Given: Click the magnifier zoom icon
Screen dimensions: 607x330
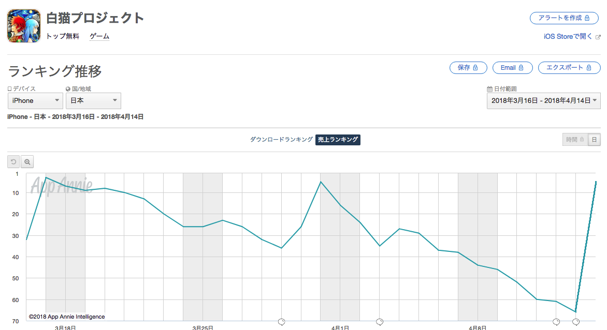Looking at the screenshot, I should tap(27, 161).
